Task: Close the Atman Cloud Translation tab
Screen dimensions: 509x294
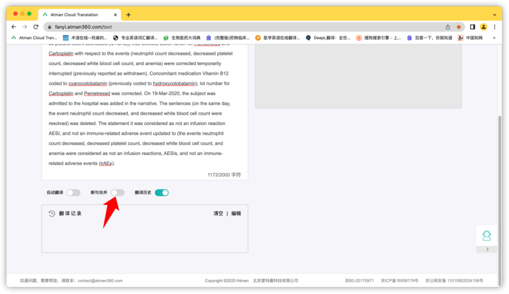Action: 115,15
